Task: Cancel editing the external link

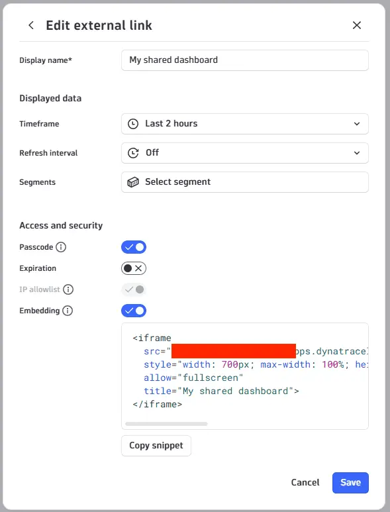Action: pos(305,483)
